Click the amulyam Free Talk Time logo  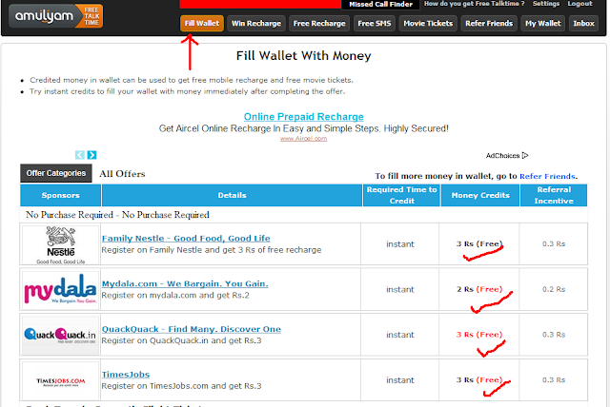coord(56,16)
